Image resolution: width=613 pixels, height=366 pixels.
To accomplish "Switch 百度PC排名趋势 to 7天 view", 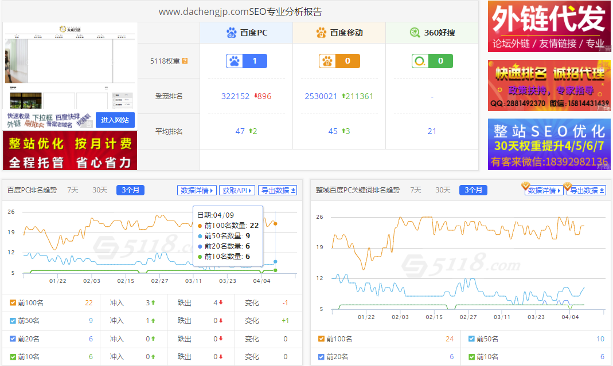I will (x=73, y=190).
